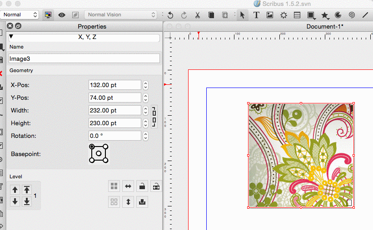373x230 pixels.
Task: Click the Width value field
Action: pos(115,110)
